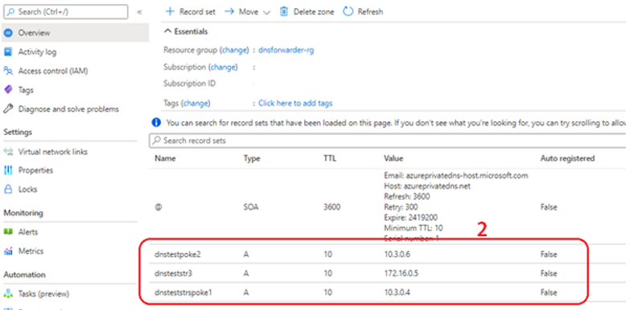Screen dimensions: 630x310
Task: Select the dnsteststrspoke1 record
Action: click(183, 293)
